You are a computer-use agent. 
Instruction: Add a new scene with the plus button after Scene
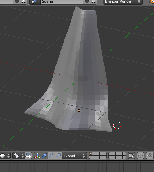tap(87, 2)
